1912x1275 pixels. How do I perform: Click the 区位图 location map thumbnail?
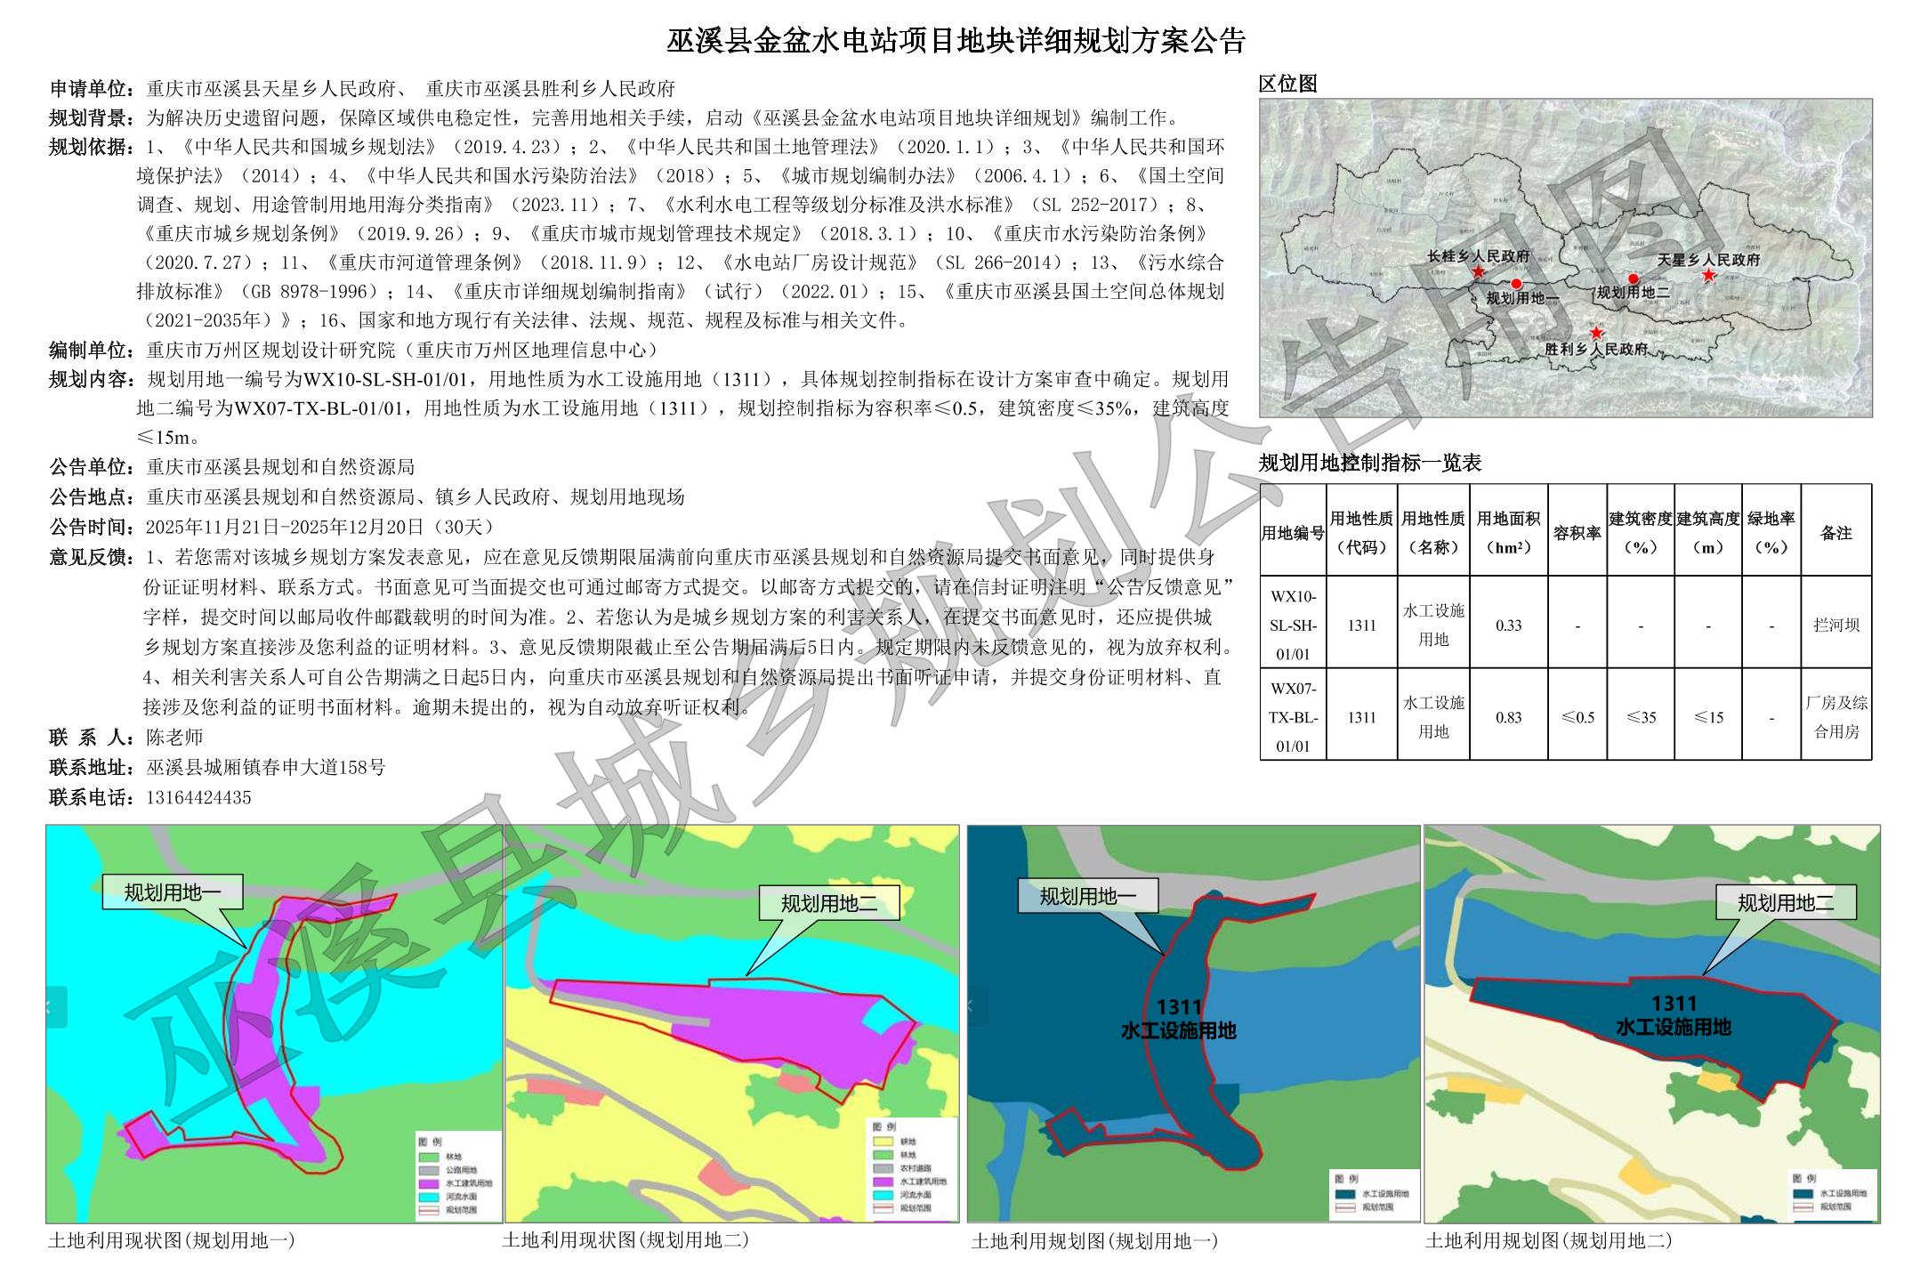pyautogui.click(x=1565, y=257)
